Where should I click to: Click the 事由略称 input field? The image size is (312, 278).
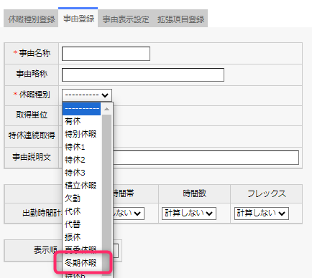pos(143,75)
